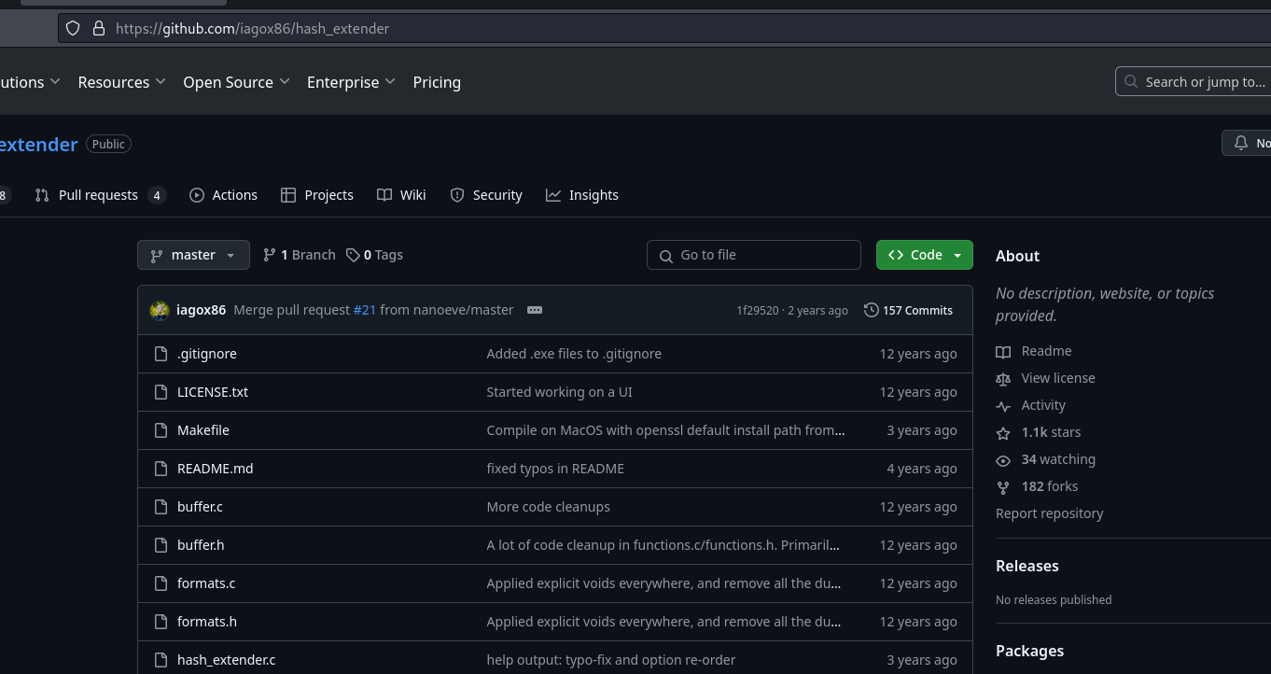Switch to the Wiki tab
This screenshot has height=674, width=1271.
click(x=402, y=195)
